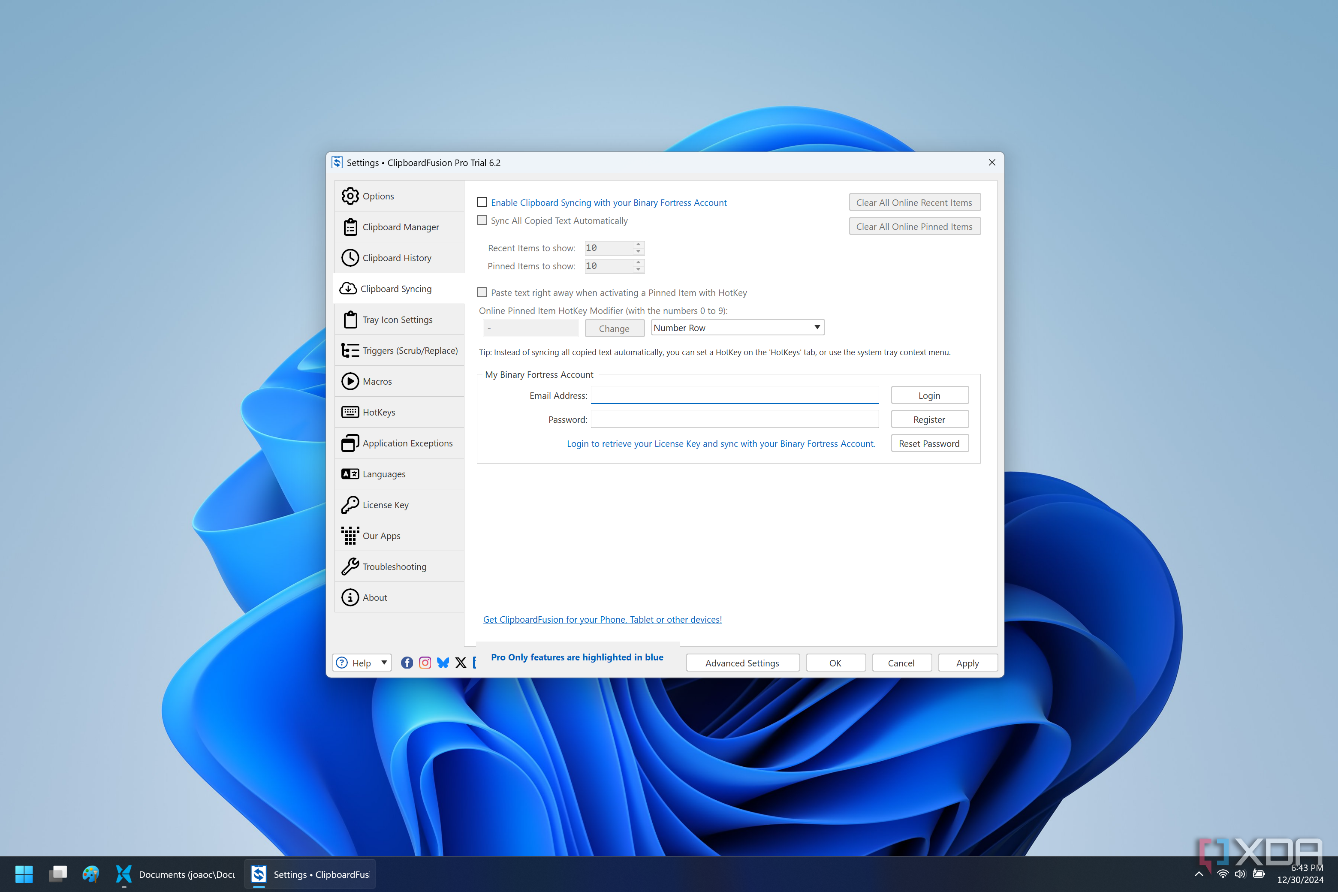Follow Login to retrieve your License Key link
Image resolution: width=1338 pixels, height=892 pixels.
[x=721, y=443]
